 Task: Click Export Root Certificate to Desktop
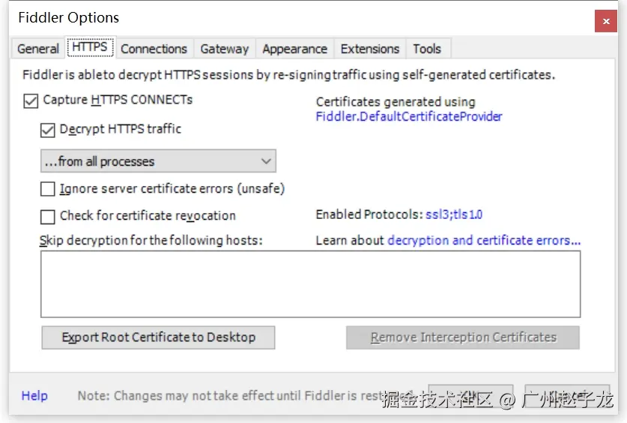point(158,337)
